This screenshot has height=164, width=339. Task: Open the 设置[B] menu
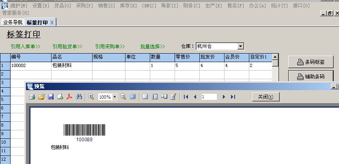tap(41, 6)
